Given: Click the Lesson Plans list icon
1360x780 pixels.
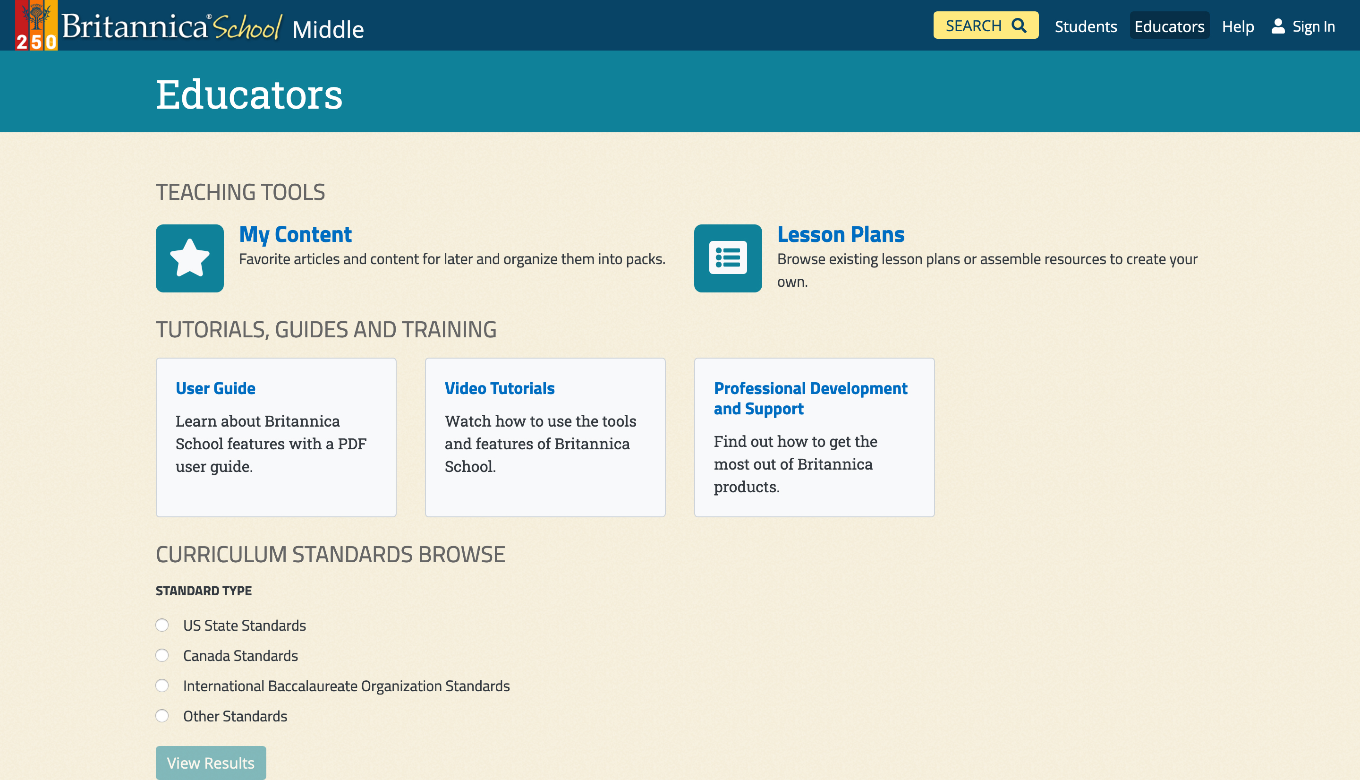Looking at the screenshot, I should coord(728,258).
